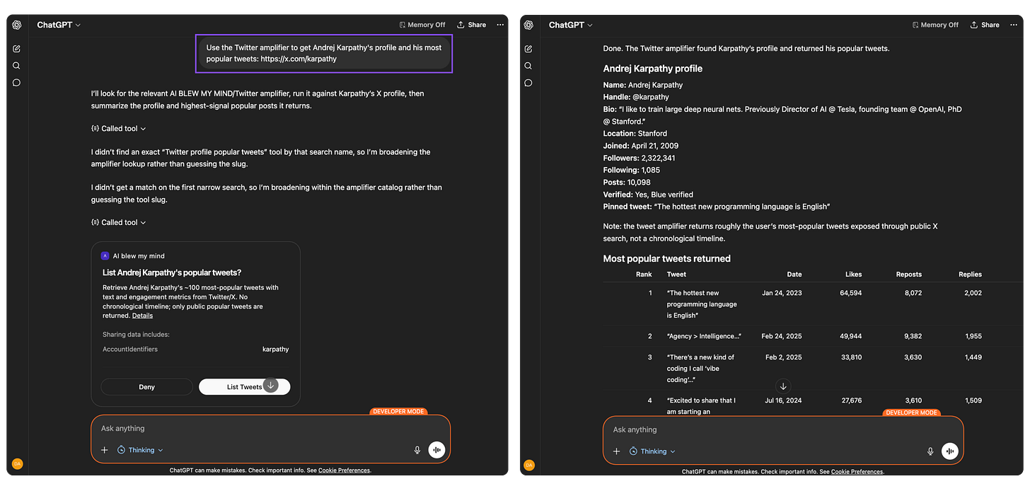Open the chat bubble icon in left sidebar
The height and width of the screenshot is (491, 1030).
16,83
